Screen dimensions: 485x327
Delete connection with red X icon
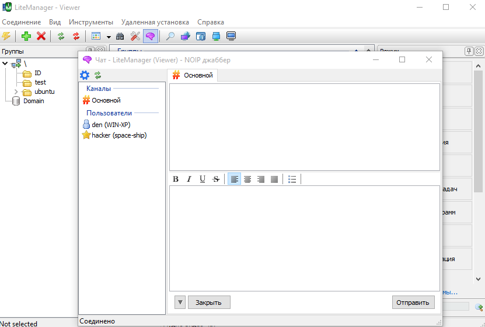pos(41,36)
